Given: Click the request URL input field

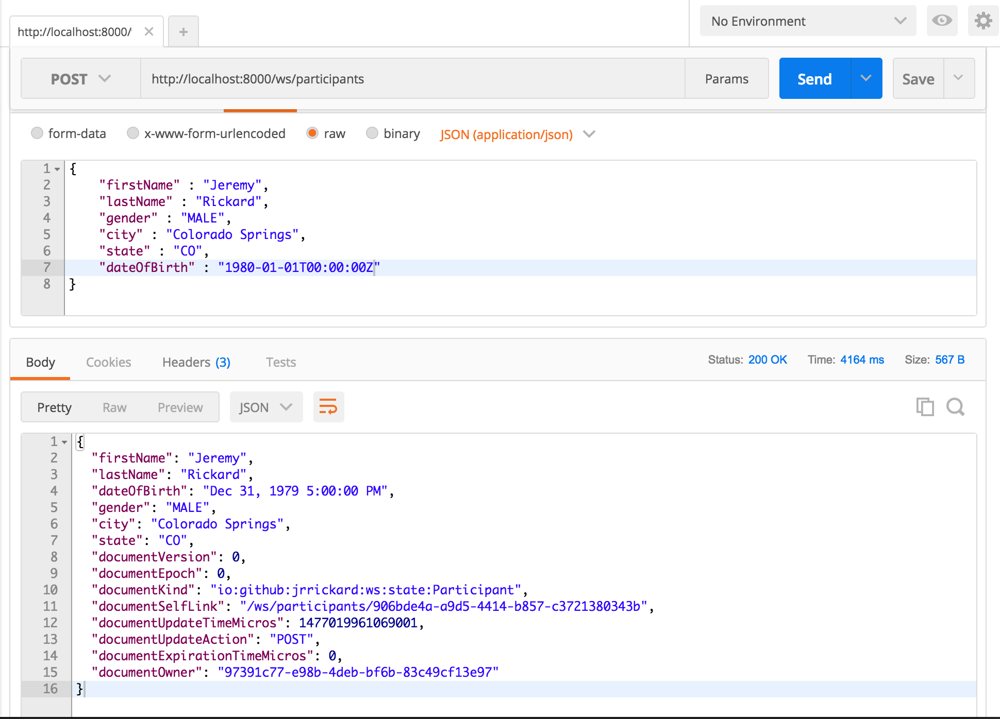Looking at the screenshot, I should (412, 78).
